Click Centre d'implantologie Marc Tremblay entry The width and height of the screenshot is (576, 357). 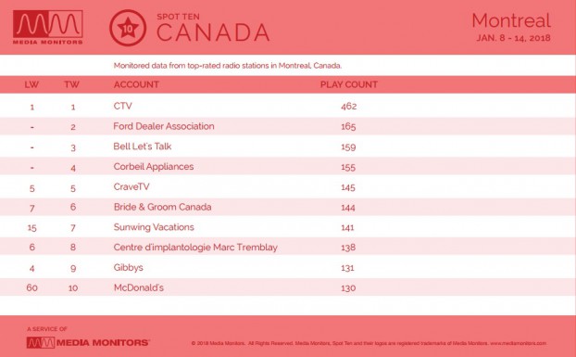click(195, 248)
